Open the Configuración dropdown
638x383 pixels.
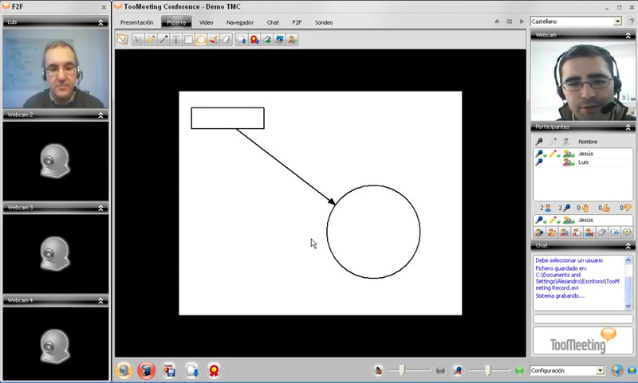[600, 370]
